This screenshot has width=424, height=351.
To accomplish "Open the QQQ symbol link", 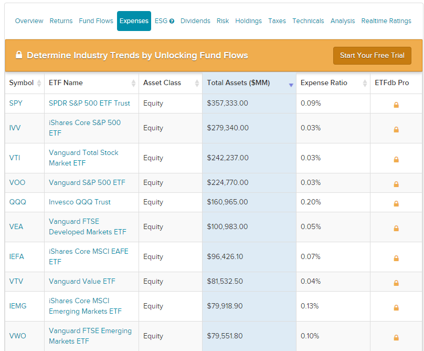I will (17, 202).
